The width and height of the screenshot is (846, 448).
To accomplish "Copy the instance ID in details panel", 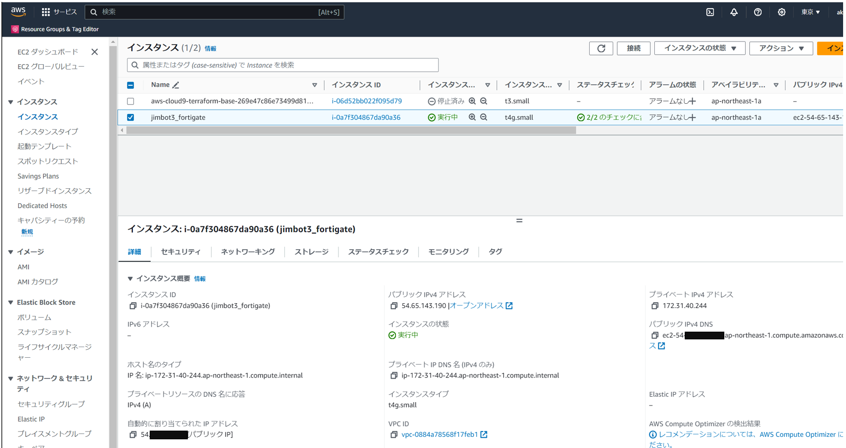I will point(133,306).
